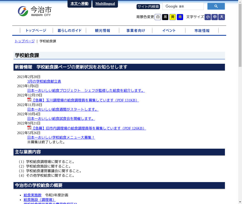The height and width of the screenshot is (204, 242).
Task: Switch text size to small (小)
Action: 208,17
